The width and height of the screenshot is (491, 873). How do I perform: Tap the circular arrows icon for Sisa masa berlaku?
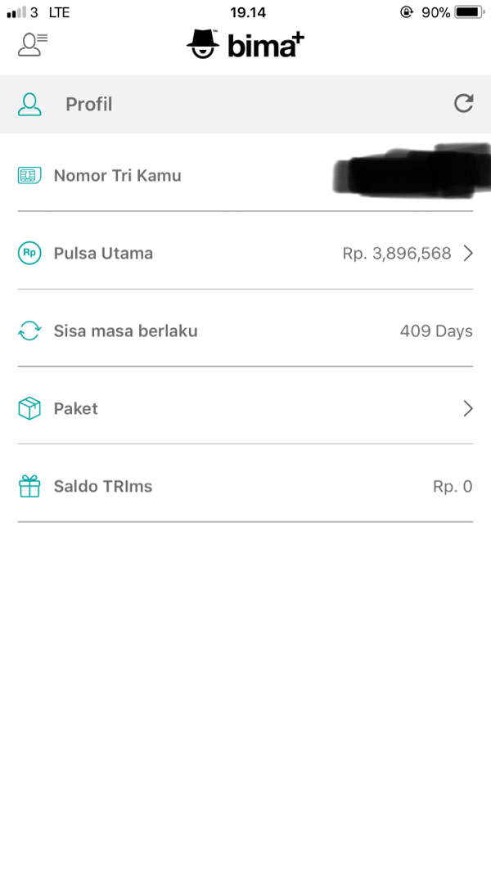click(28, 331)
